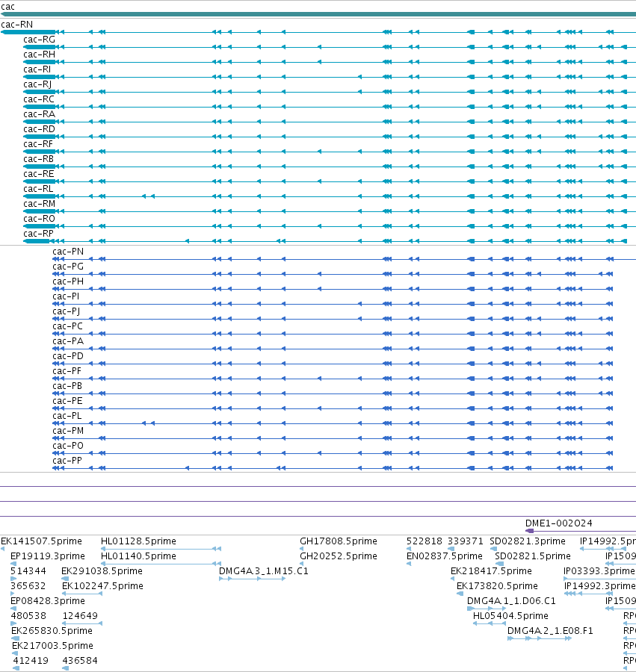Select EST EP08428.3prime label
Screen dimensions: 636x672
[48, 601]
